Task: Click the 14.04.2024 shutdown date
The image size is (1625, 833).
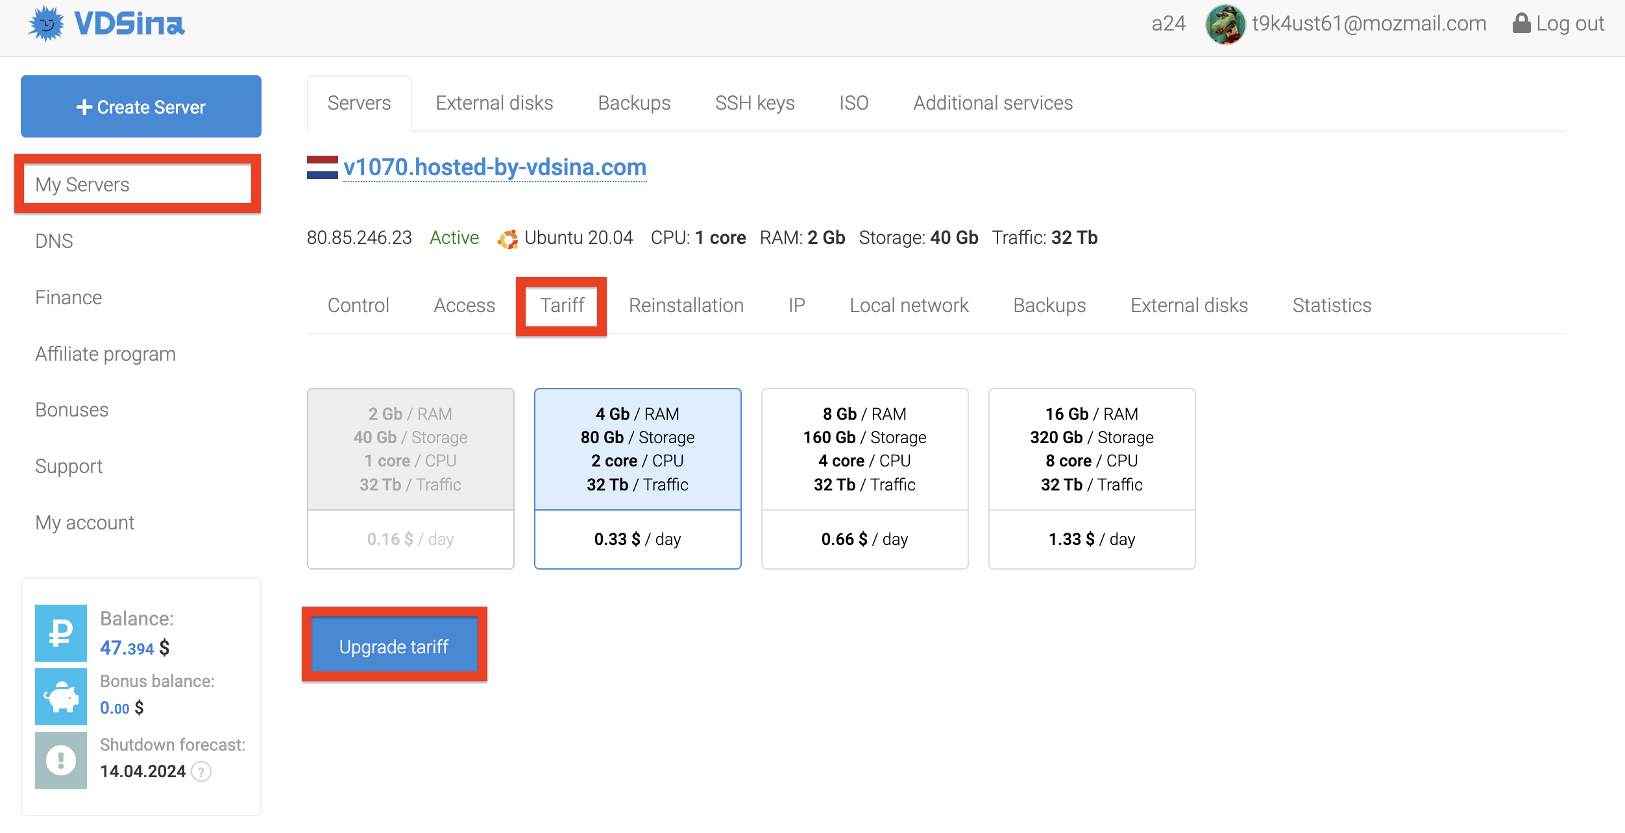Action: [x=143, y=771]
